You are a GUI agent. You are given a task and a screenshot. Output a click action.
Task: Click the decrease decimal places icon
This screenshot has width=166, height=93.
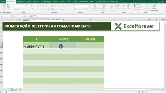87,9
